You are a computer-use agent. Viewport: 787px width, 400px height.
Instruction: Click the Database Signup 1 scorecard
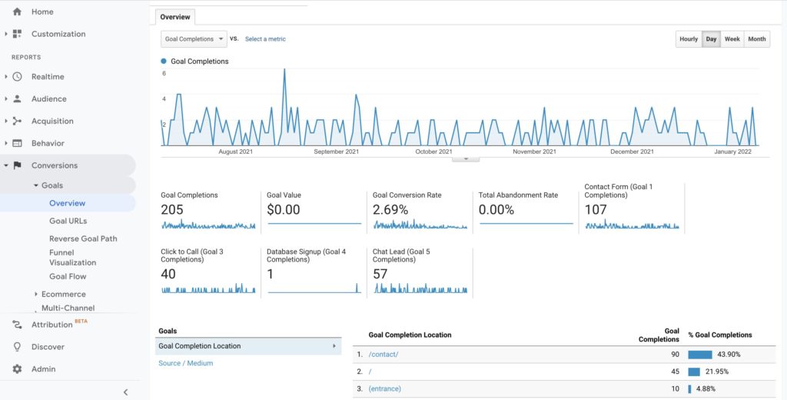(314, 272)
